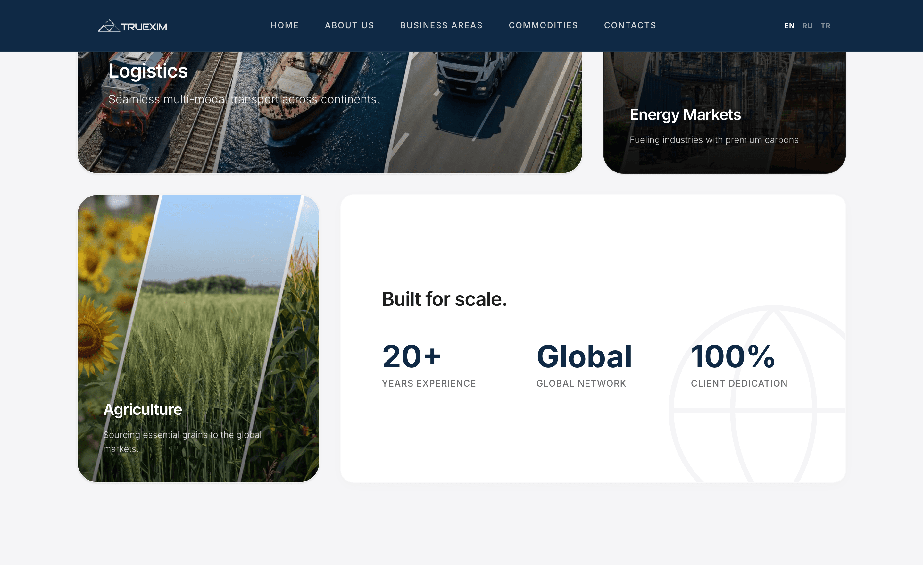Viewport: 923px width, 577px height.
Task: Click the Energy Markets heading
Action: click(x=685, y=114)
